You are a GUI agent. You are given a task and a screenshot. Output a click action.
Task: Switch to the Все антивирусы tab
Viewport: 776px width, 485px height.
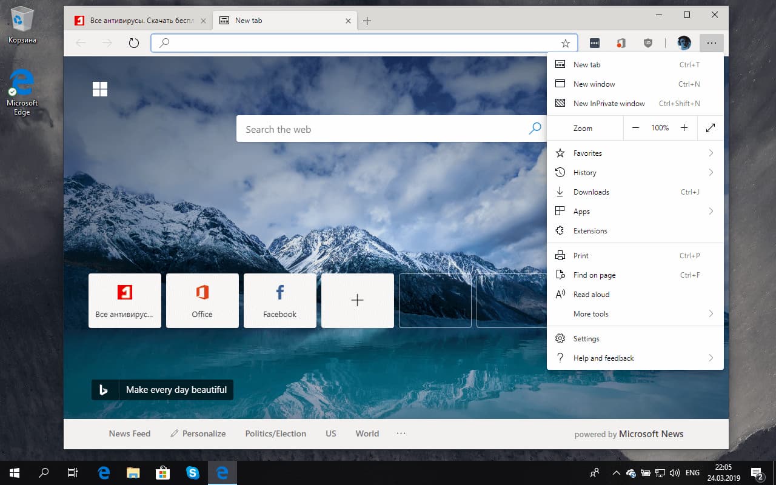(139, 21)
